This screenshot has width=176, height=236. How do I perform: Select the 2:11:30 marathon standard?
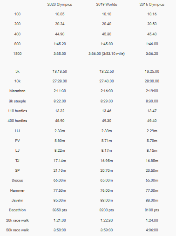tap(60, 91)
